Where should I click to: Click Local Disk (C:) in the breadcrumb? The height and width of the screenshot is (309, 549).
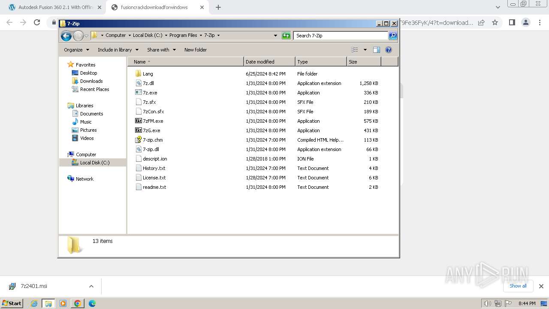pyautogui.click(x=148, y=36)
